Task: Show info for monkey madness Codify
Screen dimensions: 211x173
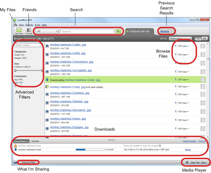Action: pos(203,55)
